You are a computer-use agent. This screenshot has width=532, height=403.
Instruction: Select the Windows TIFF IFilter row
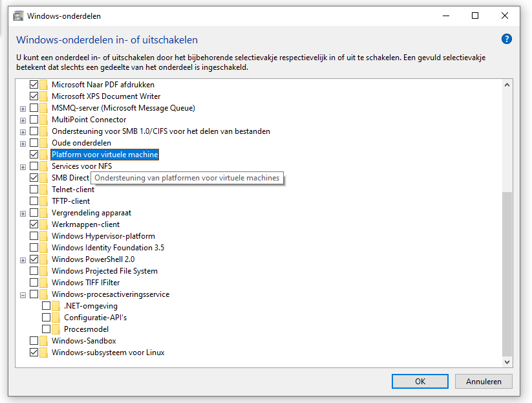85,283
